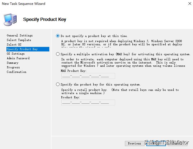The image size is (193, 149).
Task: Click the Progress step in sidebar
Action: (x=13, y=67)
